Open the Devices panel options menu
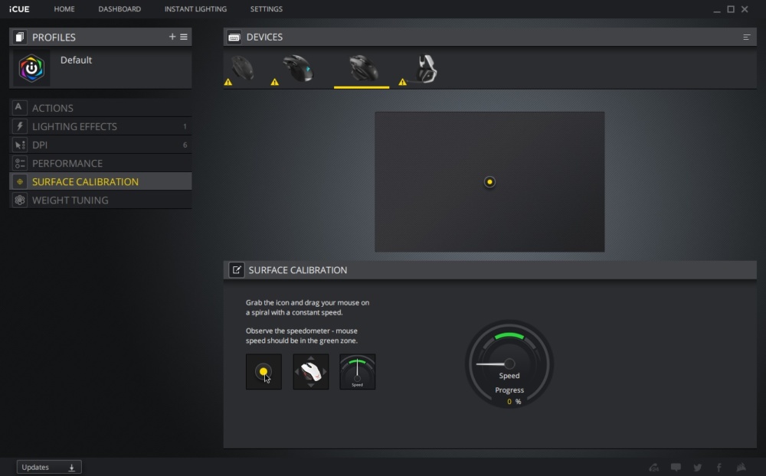Viewport: 766px width, 476px height. tap(746, 37)
